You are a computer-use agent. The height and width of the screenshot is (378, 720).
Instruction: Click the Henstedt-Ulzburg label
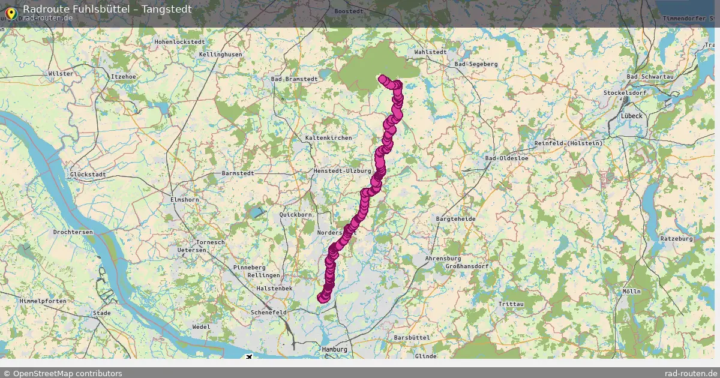[343, 171]
